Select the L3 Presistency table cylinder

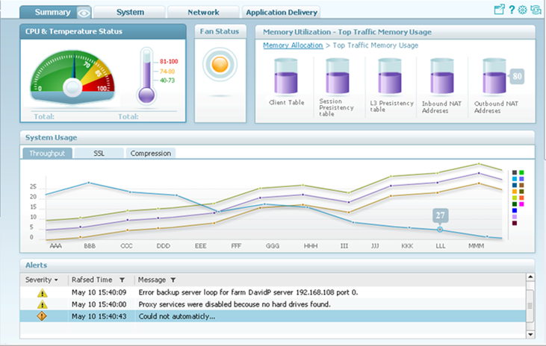coord(390,76)
